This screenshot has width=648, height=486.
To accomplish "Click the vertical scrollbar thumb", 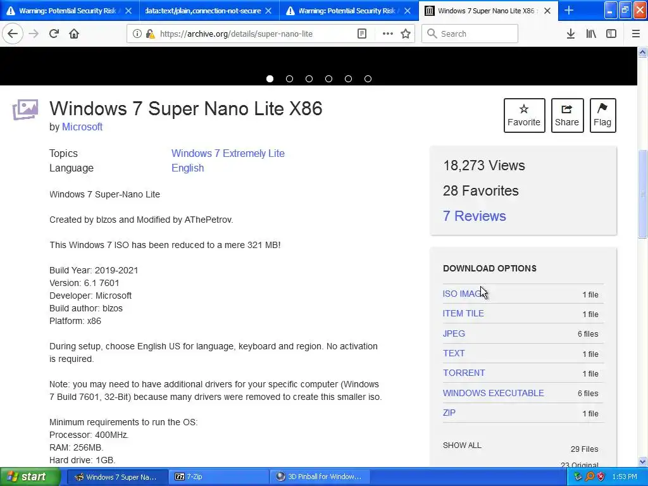I will click(643, 194).
